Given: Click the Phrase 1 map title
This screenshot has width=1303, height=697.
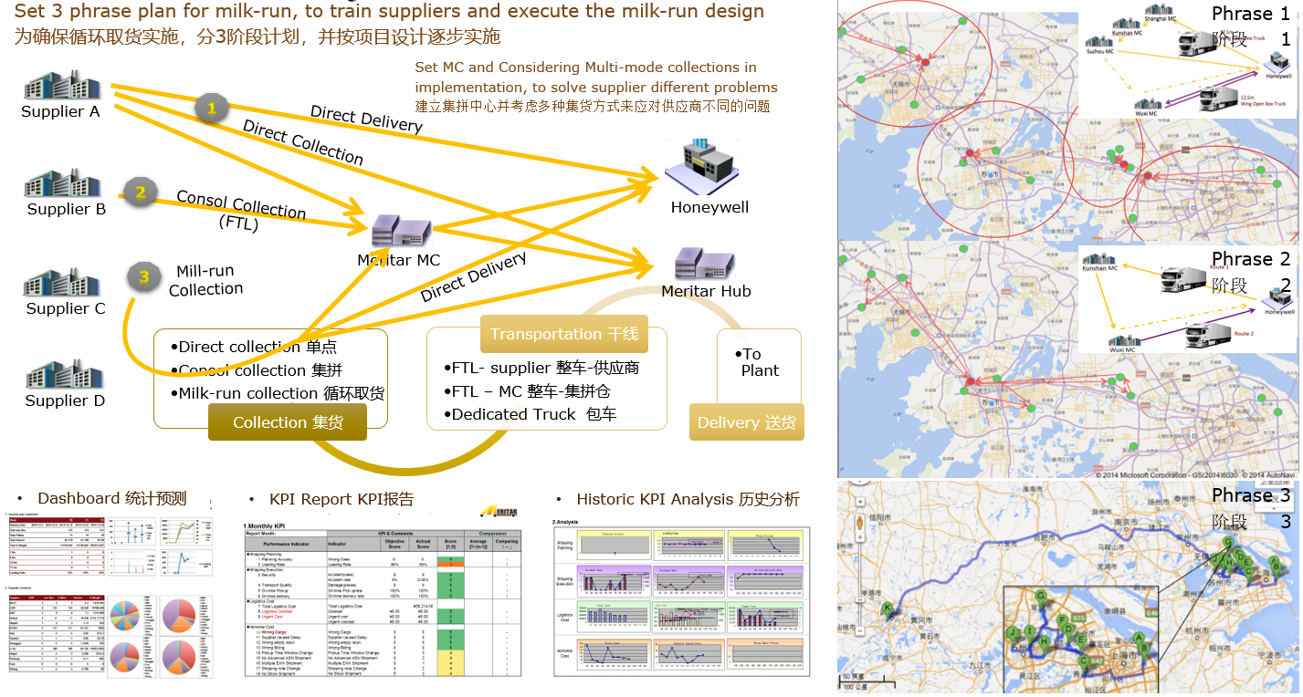Looking at the screenshot, I should 1251,26.
